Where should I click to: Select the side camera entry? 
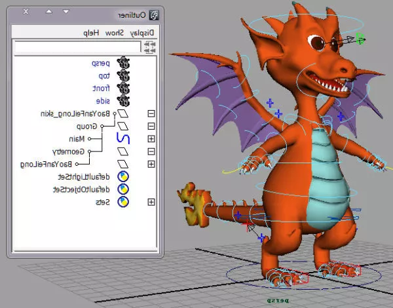(103, 101)
